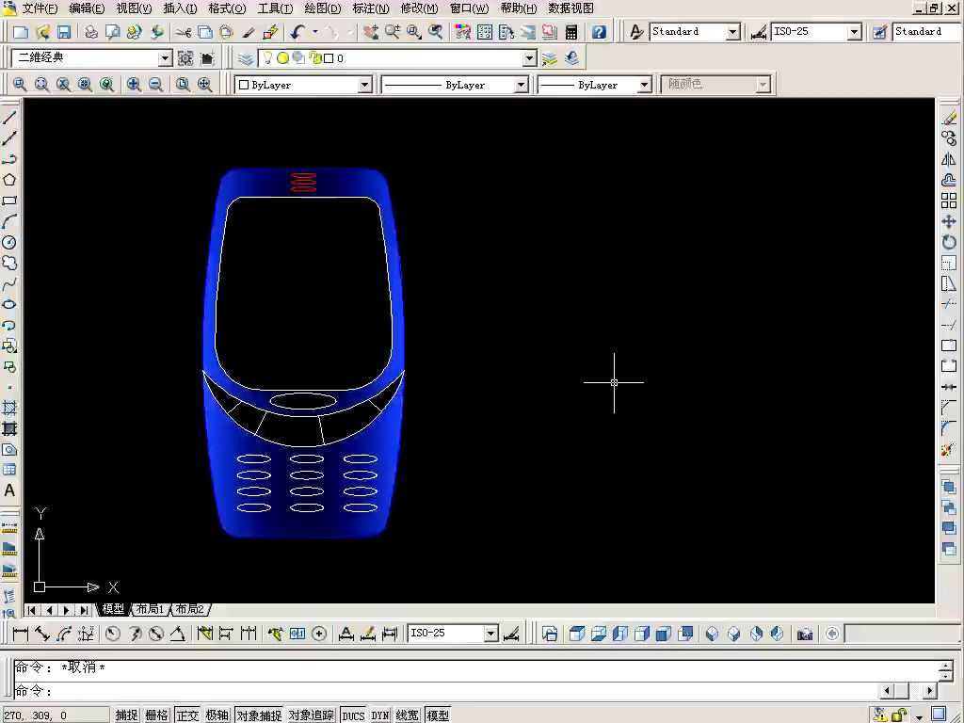The height and width of the screenshot is (723, 964).
Task: Click the Camera icon in bottom toolbar
Action: tap(805, 634)
